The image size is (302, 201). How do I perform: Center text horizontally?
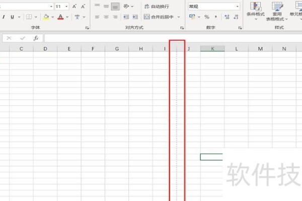[x=106, y=17]
